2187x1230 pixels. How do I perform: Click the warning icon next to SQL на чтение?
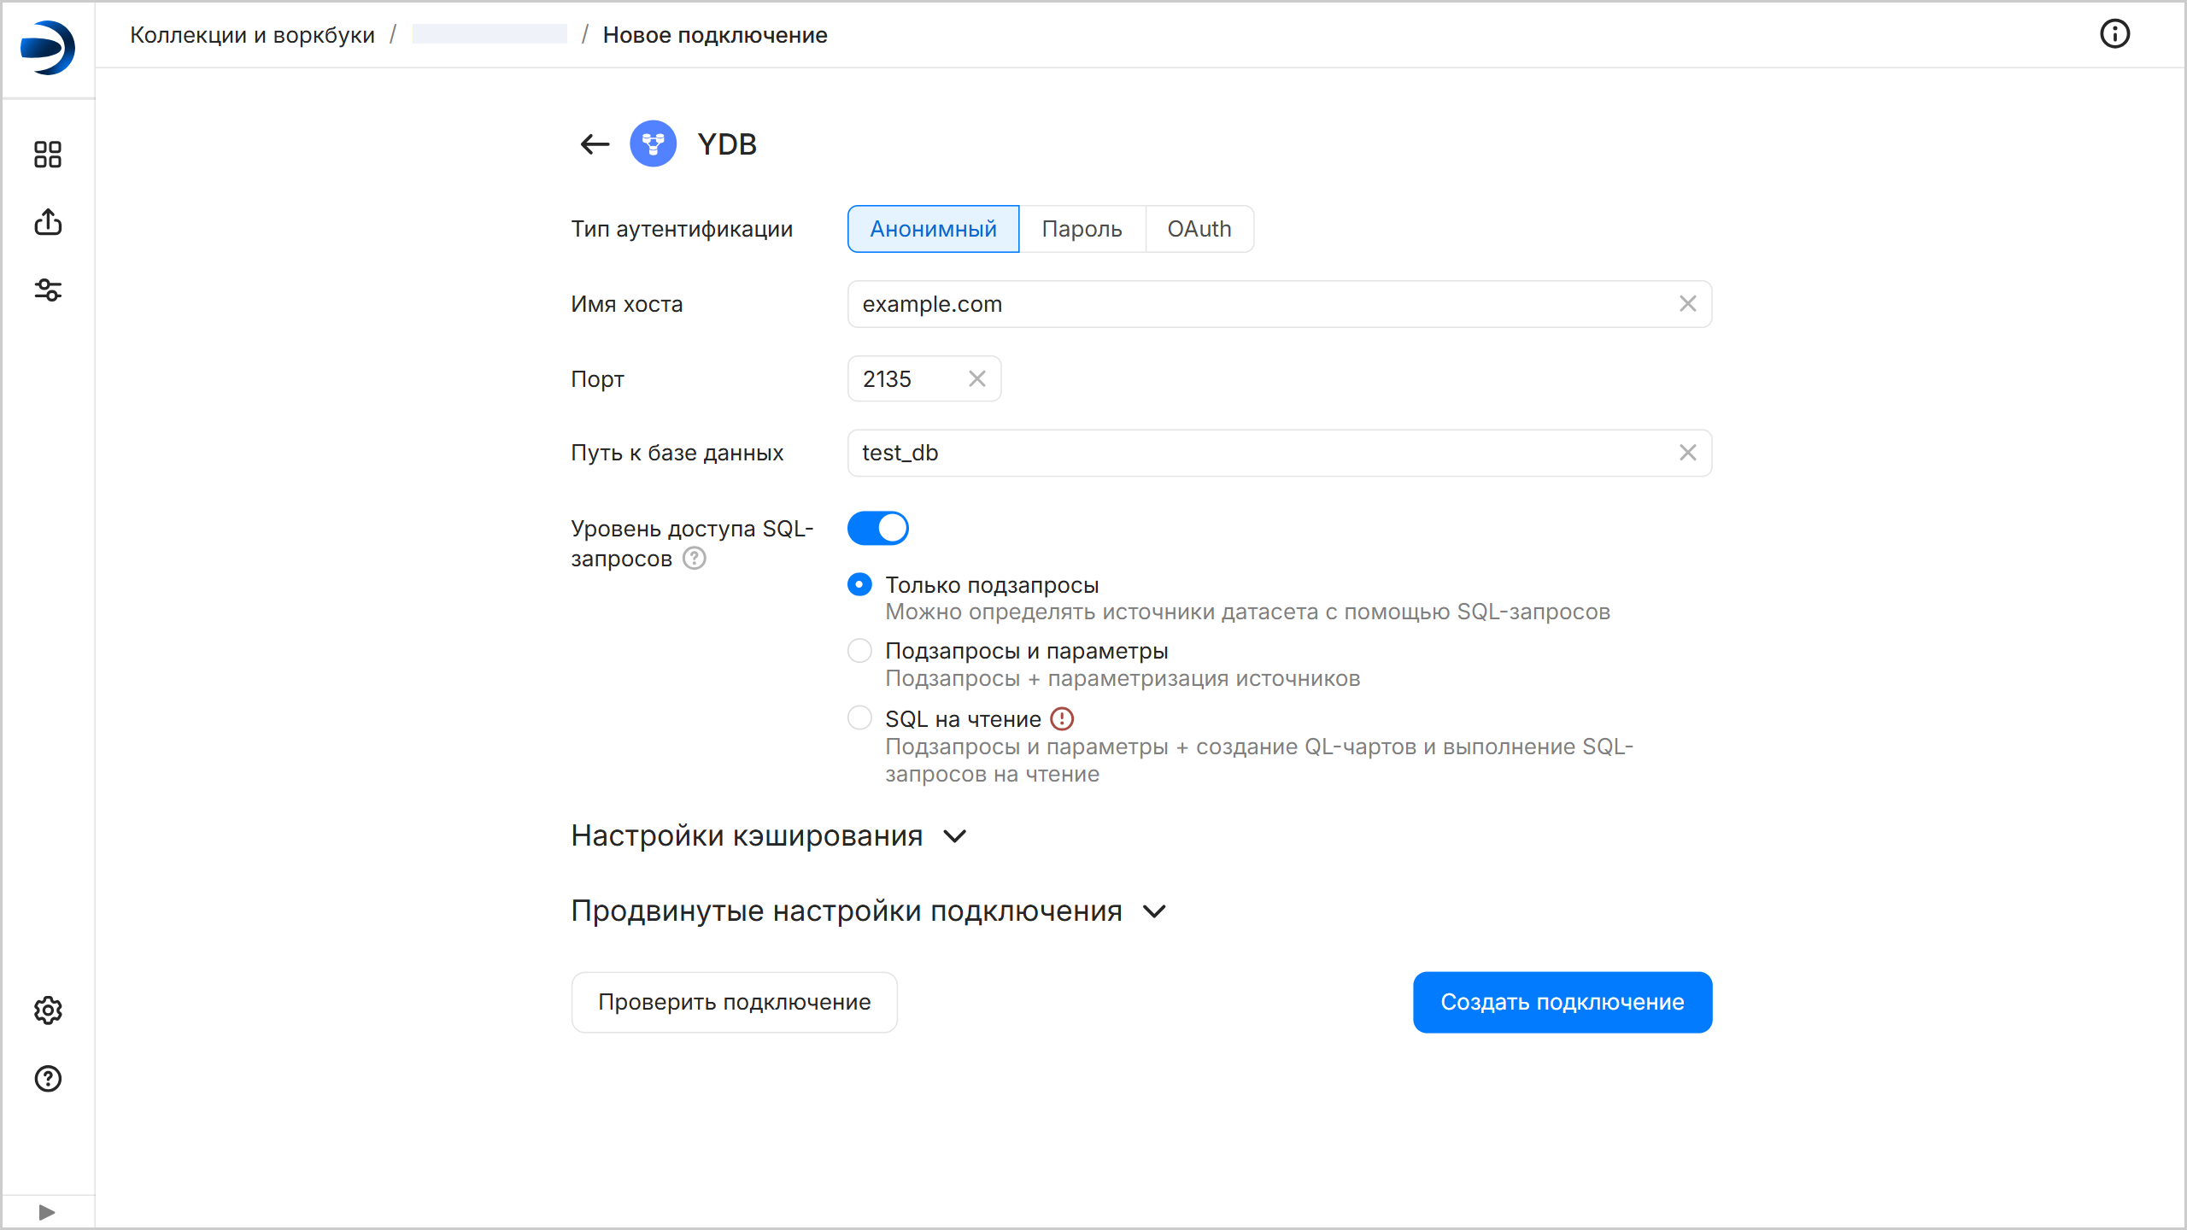(x=1062, y=719)
